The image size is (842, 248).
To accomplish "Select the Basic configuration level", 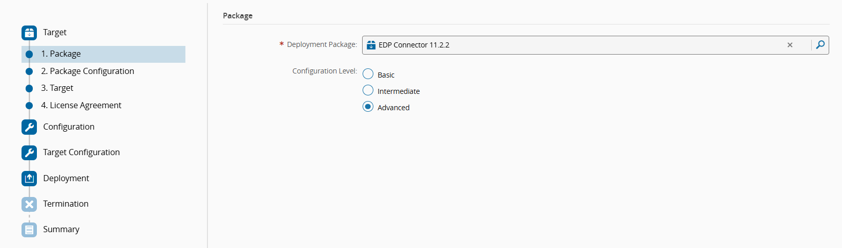I will [x=368, y=74].
